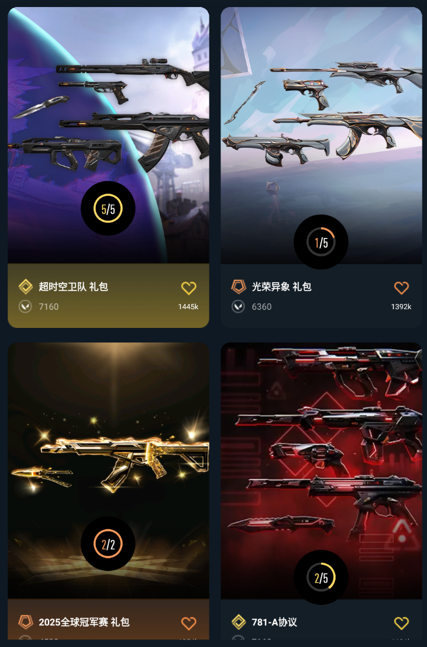Open the 光荣异象 礼包 title

coord(281,286)
